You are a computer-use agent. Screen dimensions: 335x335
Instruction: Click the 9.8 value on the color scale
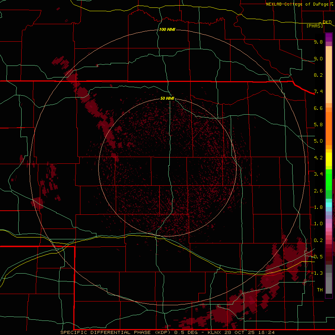tap(318, 42)
